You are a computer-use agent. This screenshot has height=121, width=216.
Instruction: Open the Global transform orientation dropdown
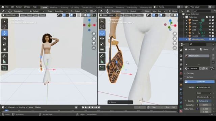77,11
